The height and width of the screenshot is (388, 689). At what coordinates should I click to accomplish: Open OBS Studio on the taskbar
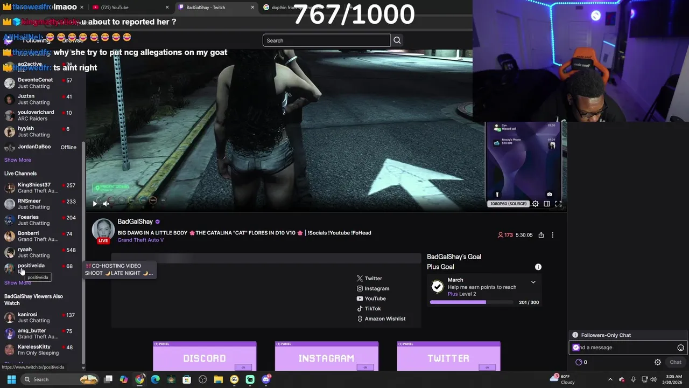coord(202,379)
